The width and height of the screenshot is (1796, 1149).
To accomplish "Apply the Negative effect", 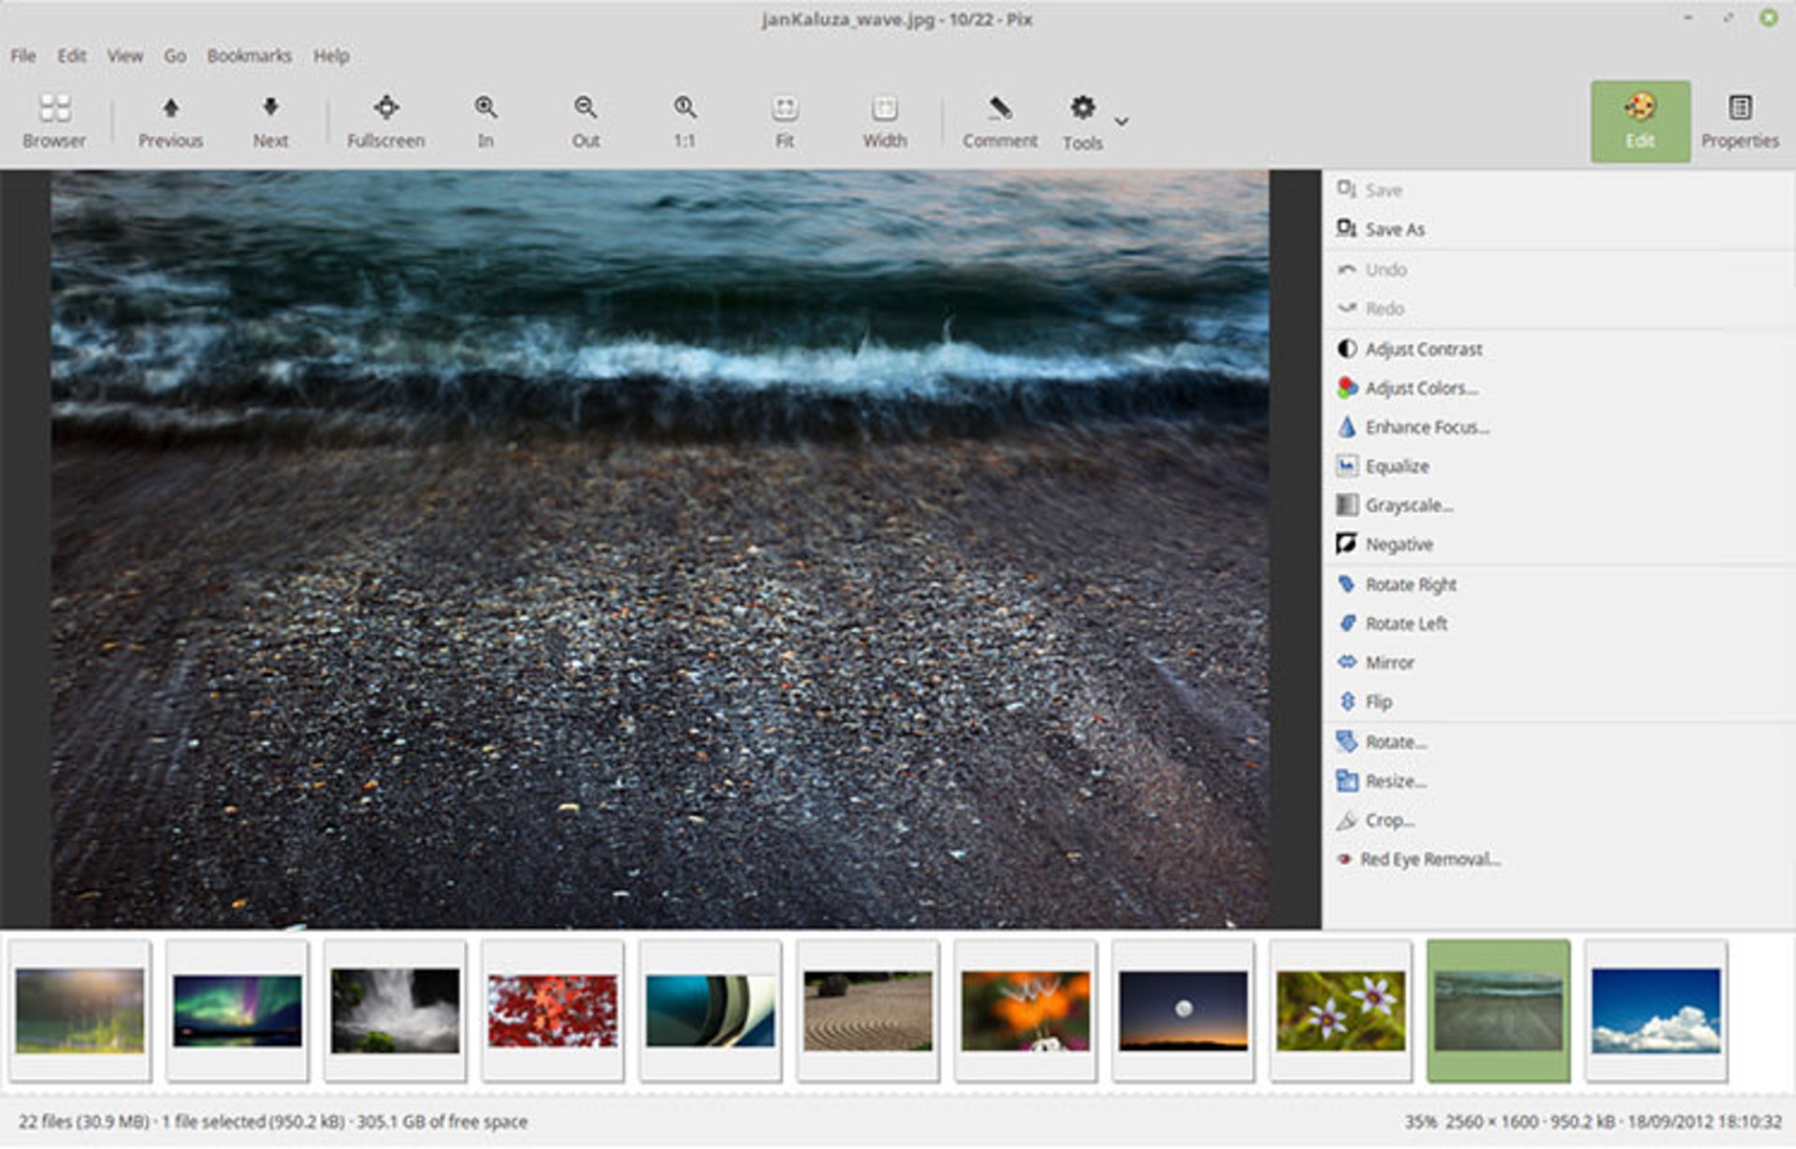I will coord(1398,544).
